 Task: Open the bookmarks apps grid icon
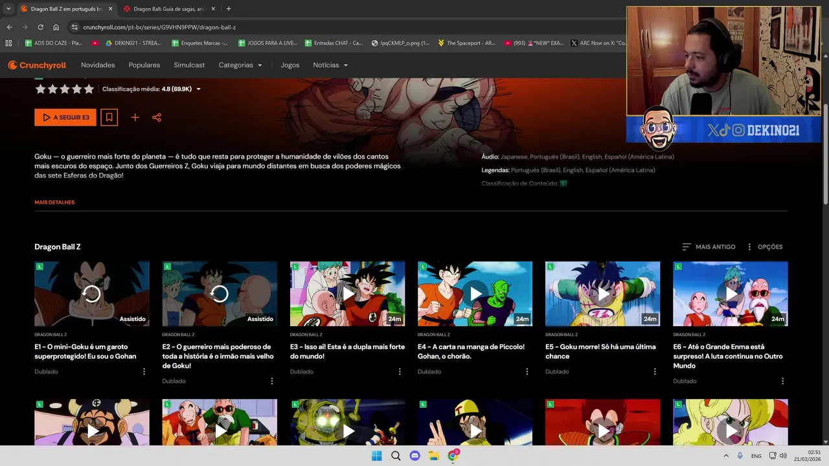pos(8,43)
